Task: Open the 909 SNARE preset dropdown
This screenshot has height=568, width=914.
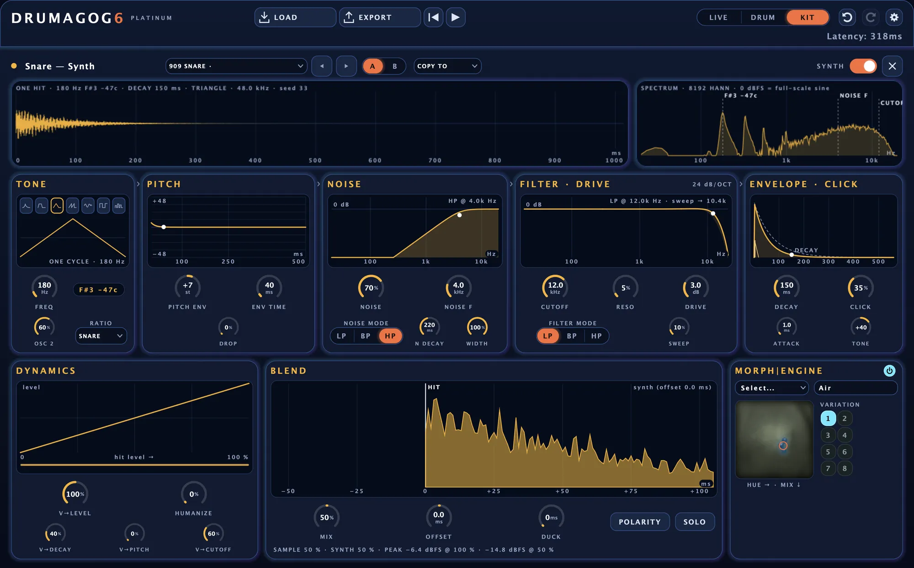Action: tap(236, 66)
